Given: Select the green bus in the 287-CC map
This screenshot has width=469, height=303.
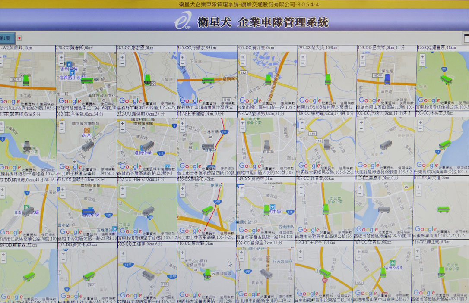Looking at the screenshot, I should tap(147, 80).
